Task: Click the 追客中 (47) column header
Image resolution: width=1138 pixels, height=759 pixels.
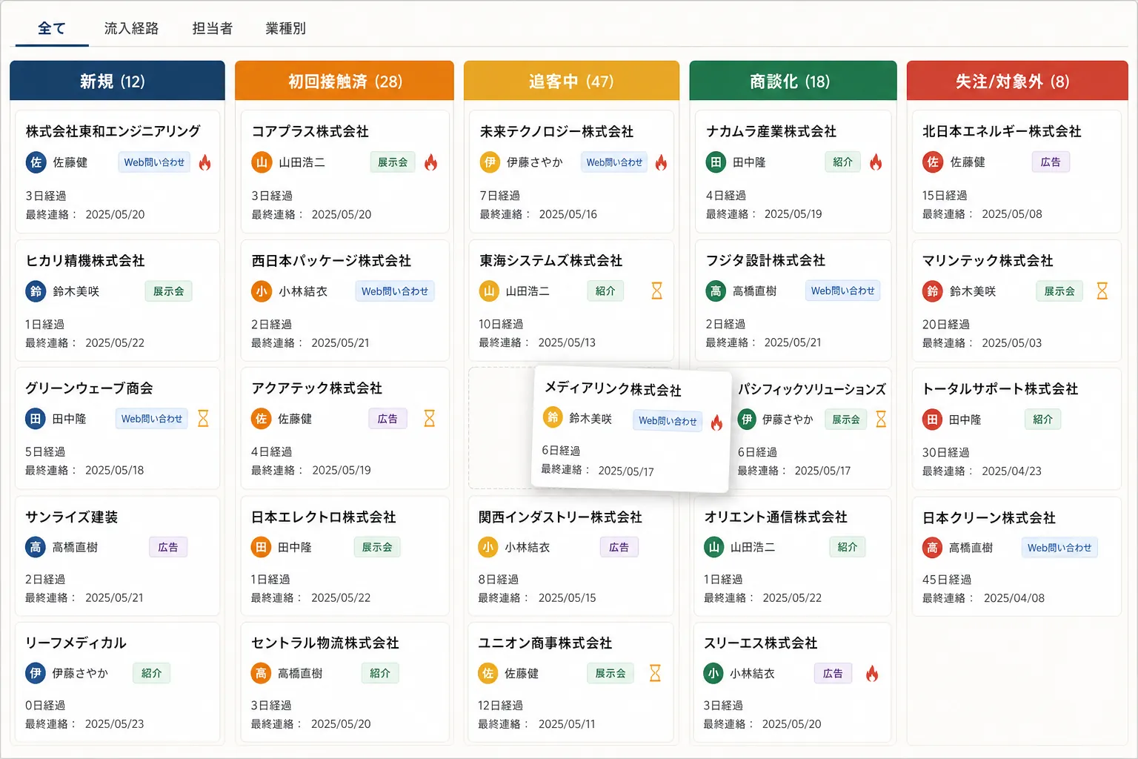Action: [571, 81]
